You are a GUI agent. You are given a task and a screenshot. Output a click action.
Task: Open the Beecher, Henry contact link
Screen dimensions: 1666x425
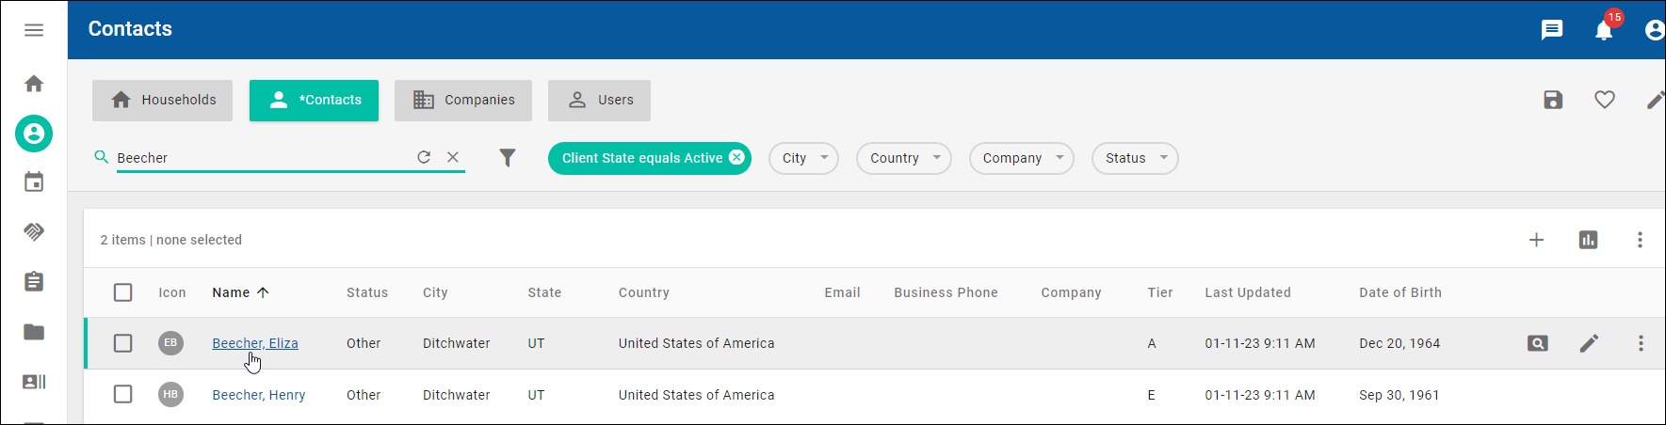click(259, 395)
